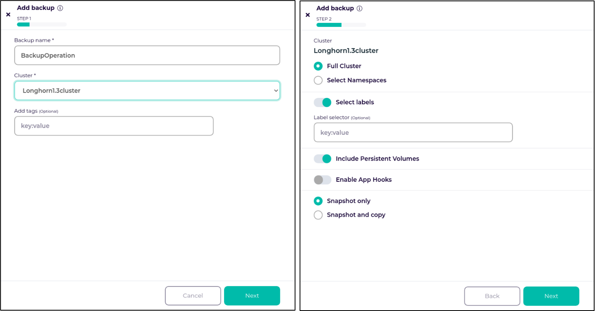The image size is (595, 311).
Task: Select the Snapshot only radio option
Action: tap(318, 201)
